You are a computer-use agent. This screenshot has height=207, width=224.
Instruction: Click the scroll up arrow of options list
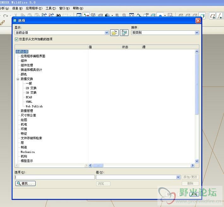point(197,52)
